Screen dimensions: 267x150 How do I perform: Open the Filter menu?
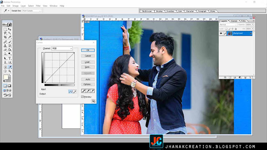point(38,6)
